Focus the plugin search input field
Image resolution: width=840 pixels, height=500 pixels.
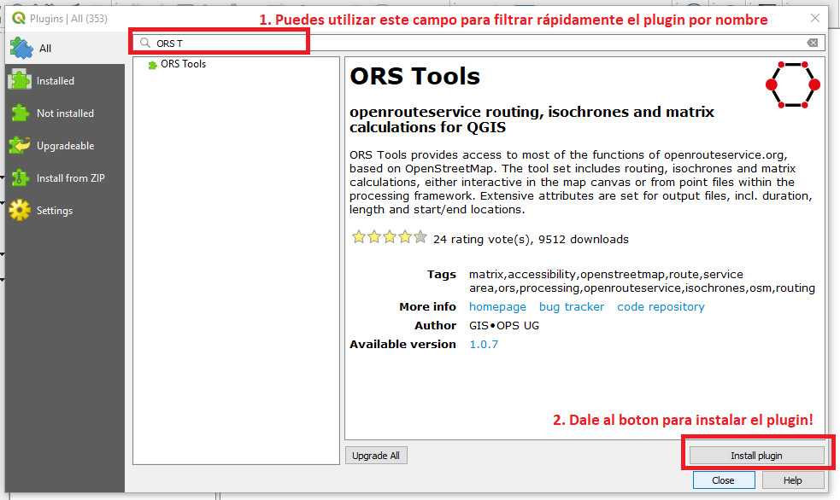[479, 43]
